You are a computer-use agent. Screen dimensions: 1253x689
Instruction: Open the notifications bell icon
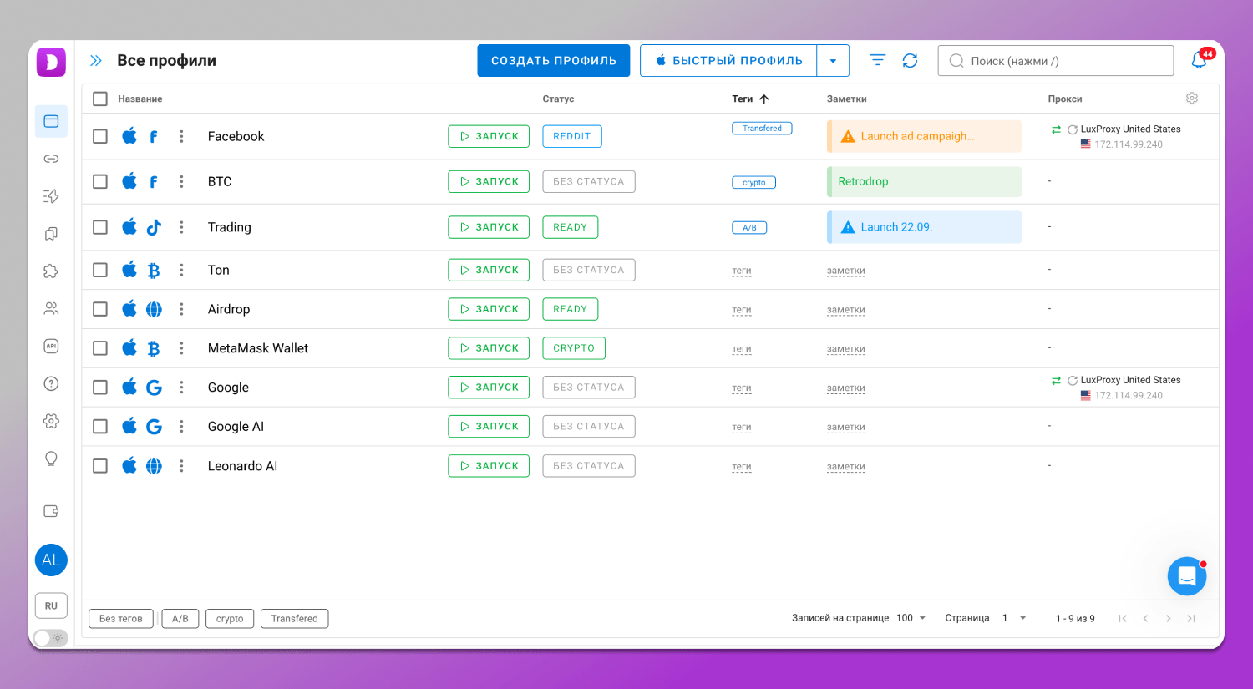tap(1199, 60)
